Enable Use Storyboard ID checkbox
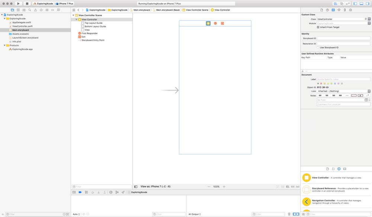372x217 pixels. (x=318, y=48)
